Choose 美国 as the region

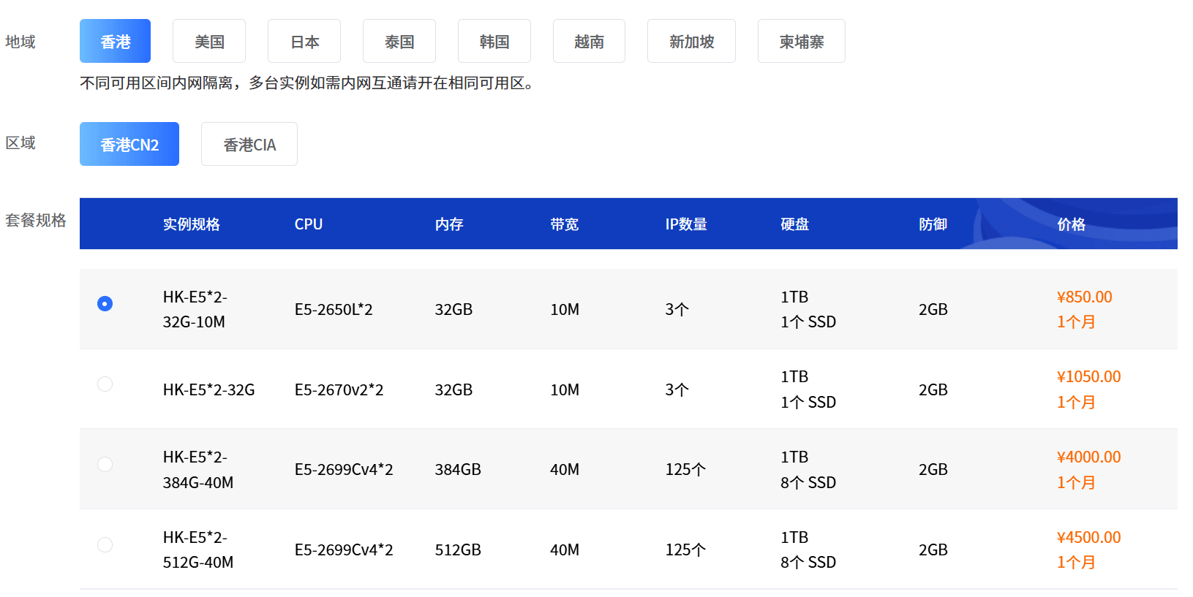point(209,42)
